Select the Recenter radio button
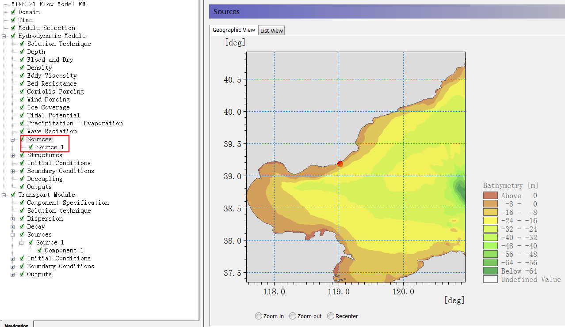565x327 pixels. click(331, 316)
